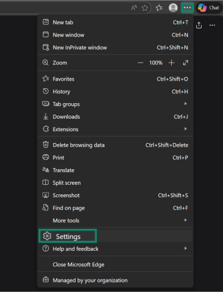Image resolution: width=223 pixels, height=292 pixels.
Task: Click the Screenshot capture icon
Action: click(46, 195)
